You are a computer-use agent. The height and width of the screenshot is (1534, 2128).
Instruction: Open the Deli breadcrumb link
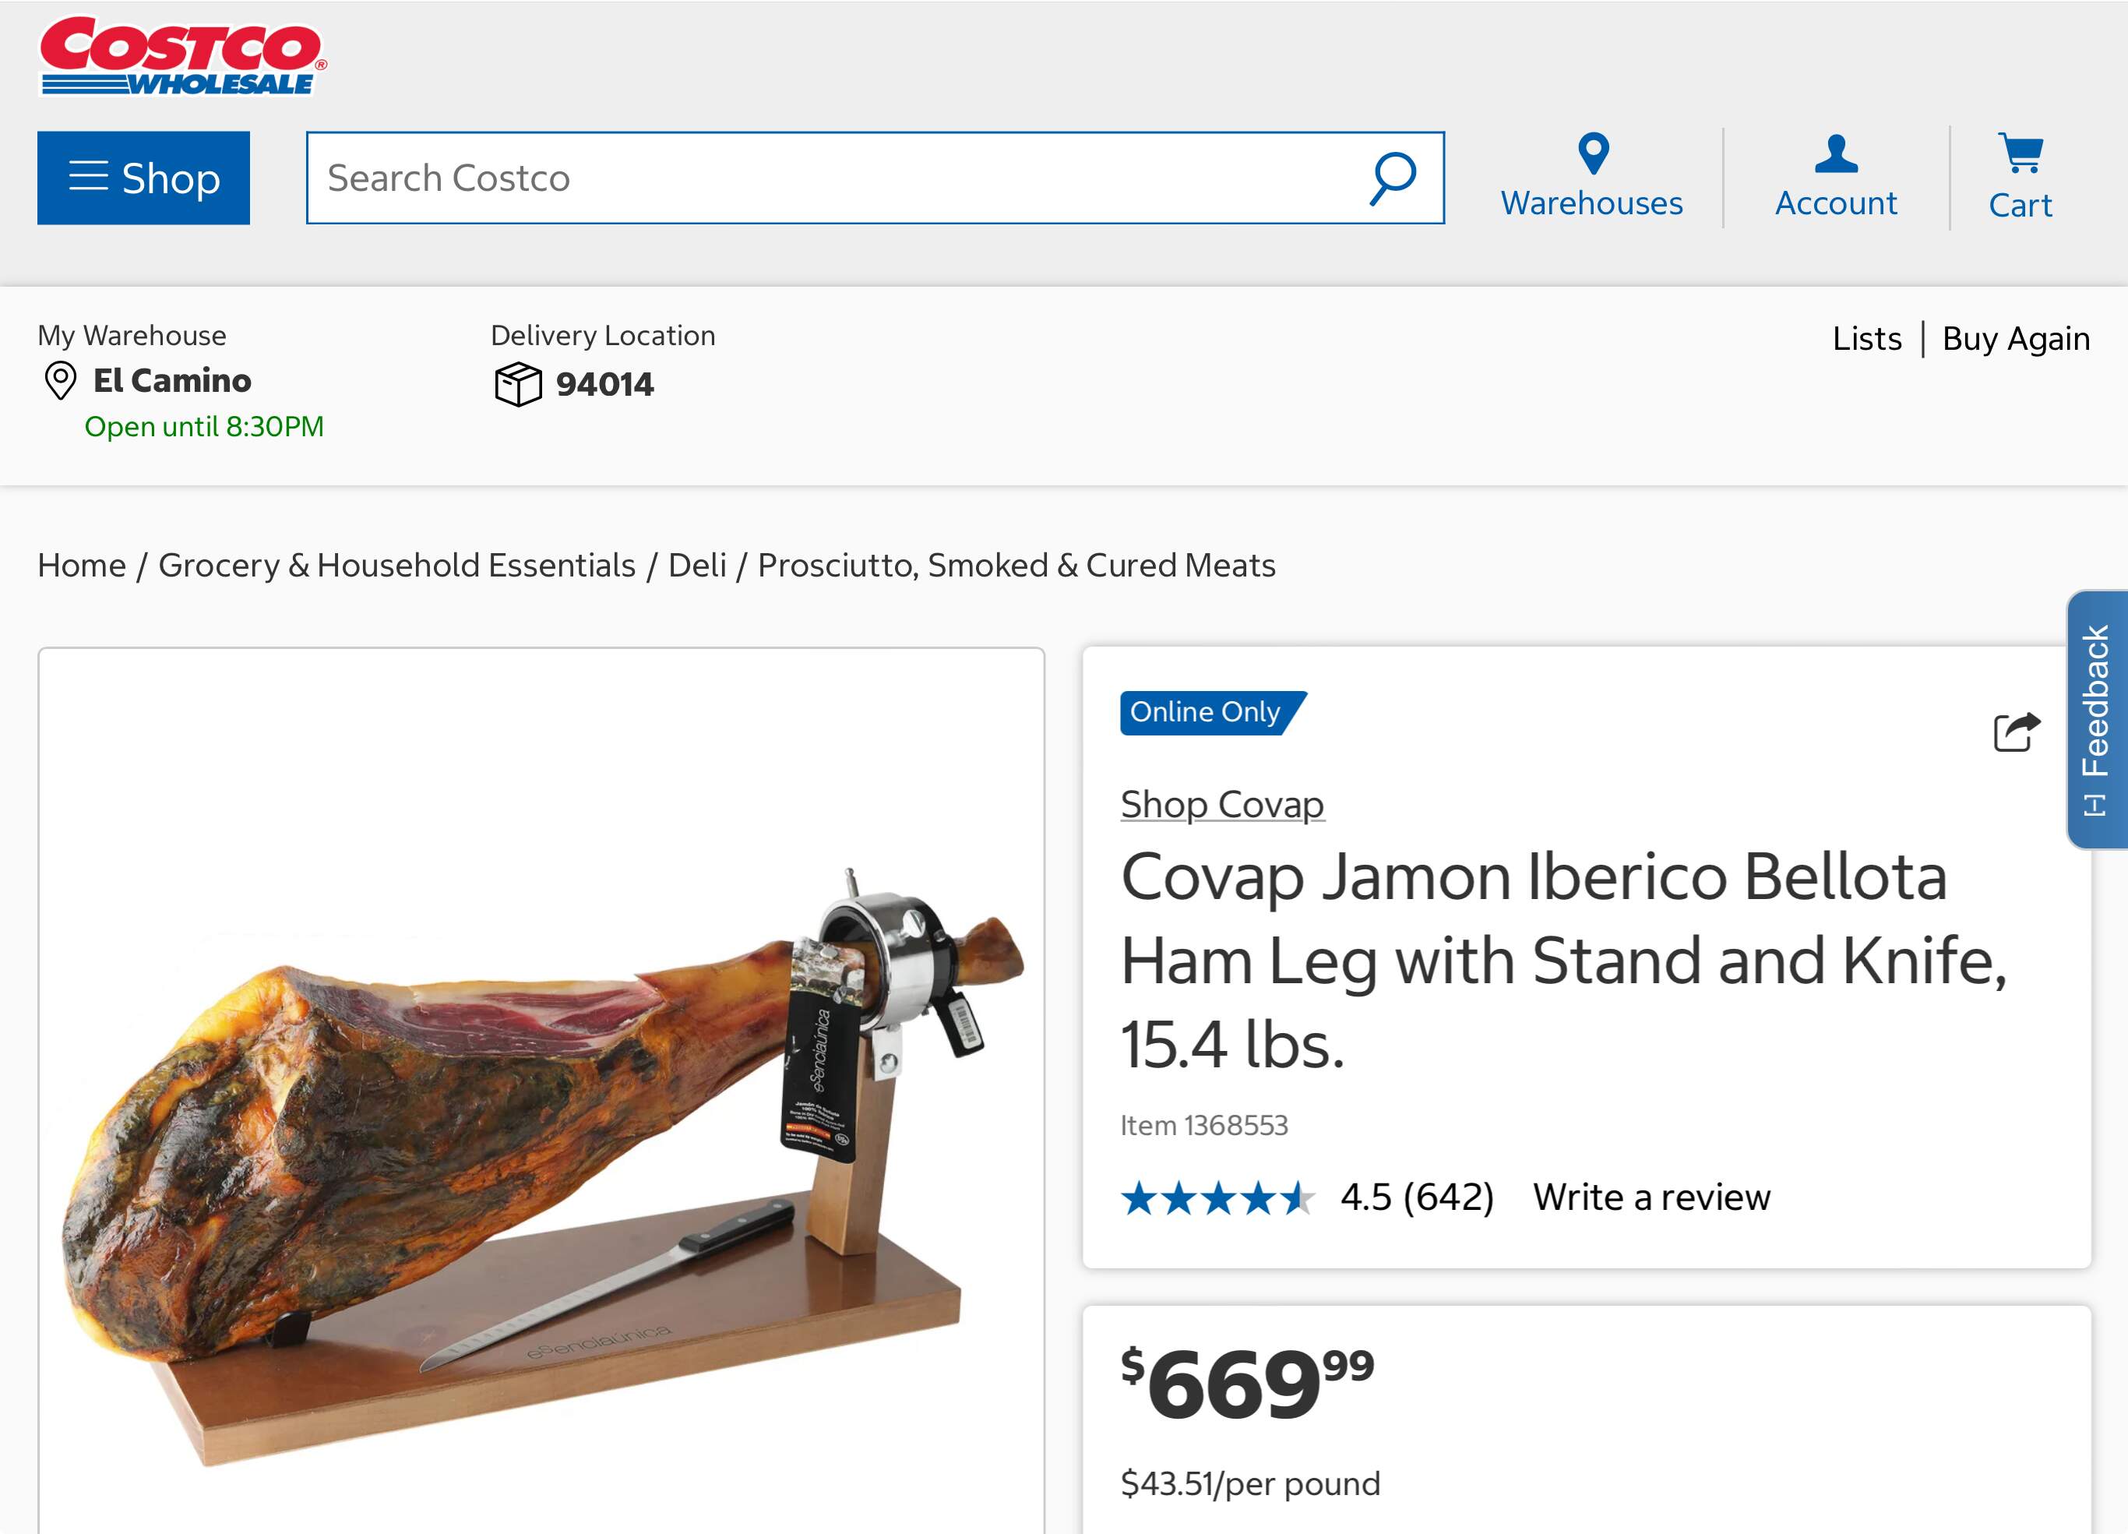pos(697,566)
